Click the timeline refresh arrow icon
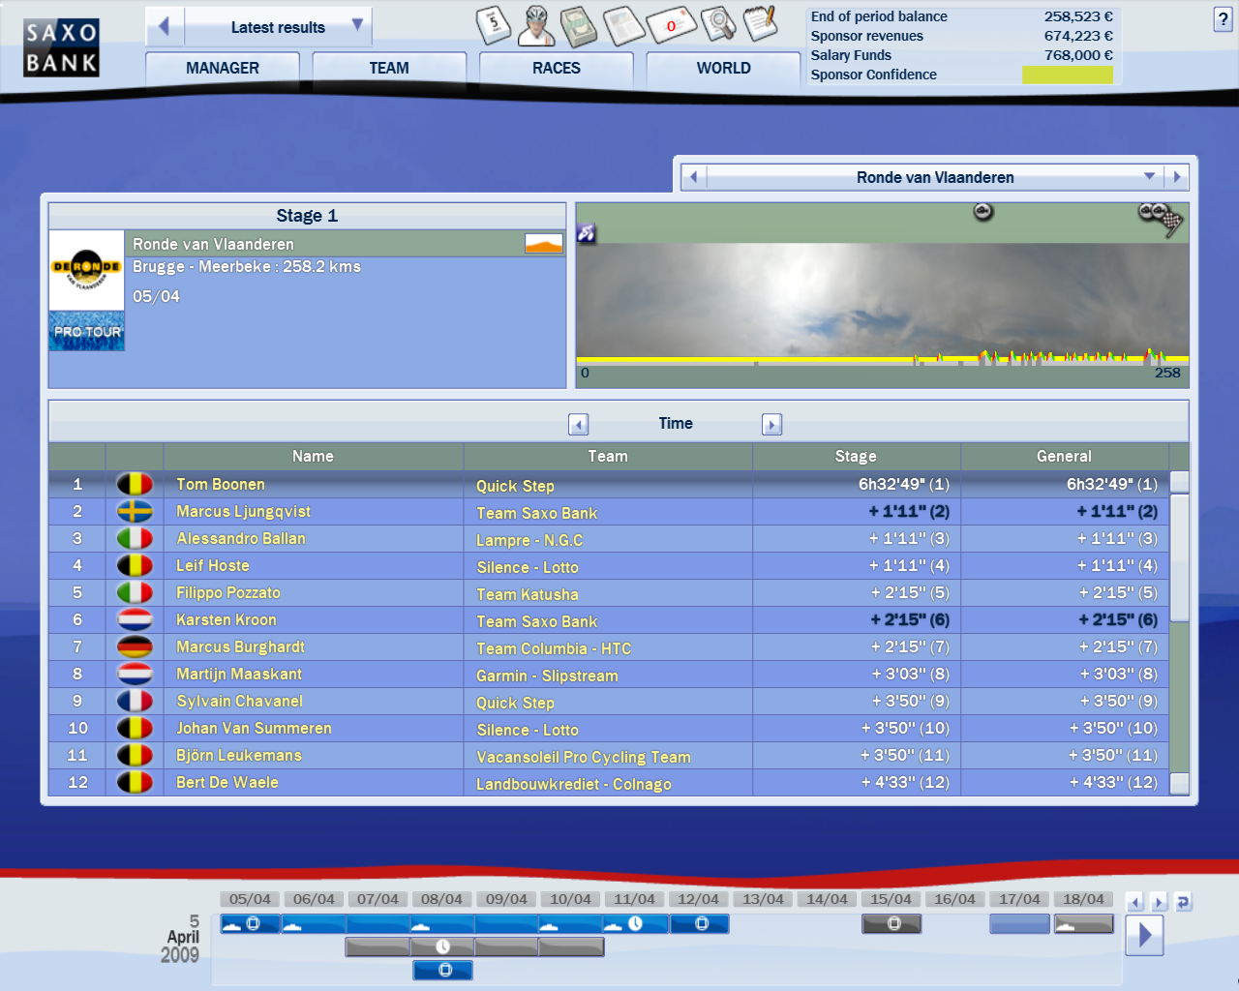 click(x=1183, y=902)
